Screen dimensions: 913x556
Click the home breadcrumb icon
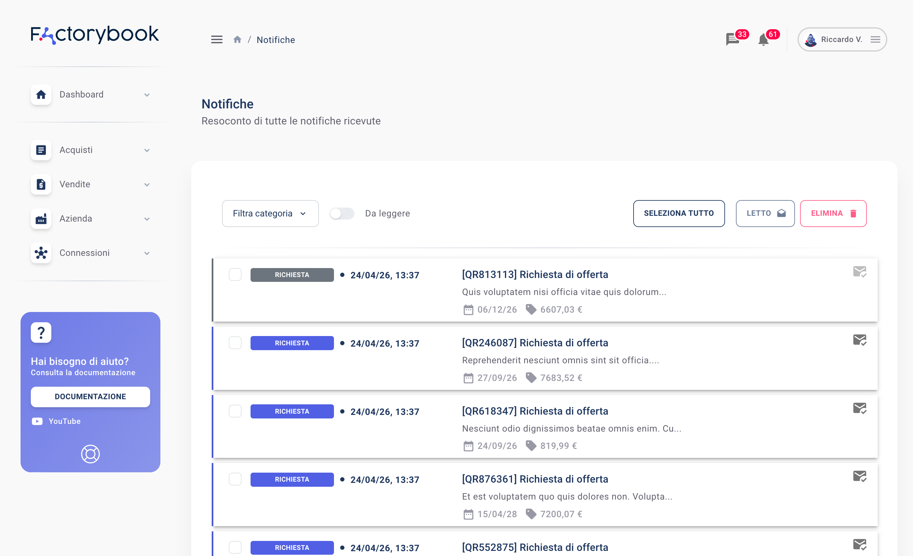237,40
